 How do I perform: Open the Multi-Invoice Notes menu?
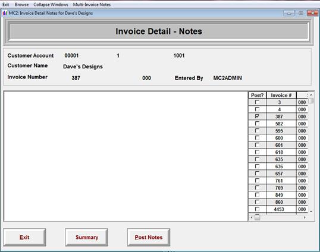point(92,5)
